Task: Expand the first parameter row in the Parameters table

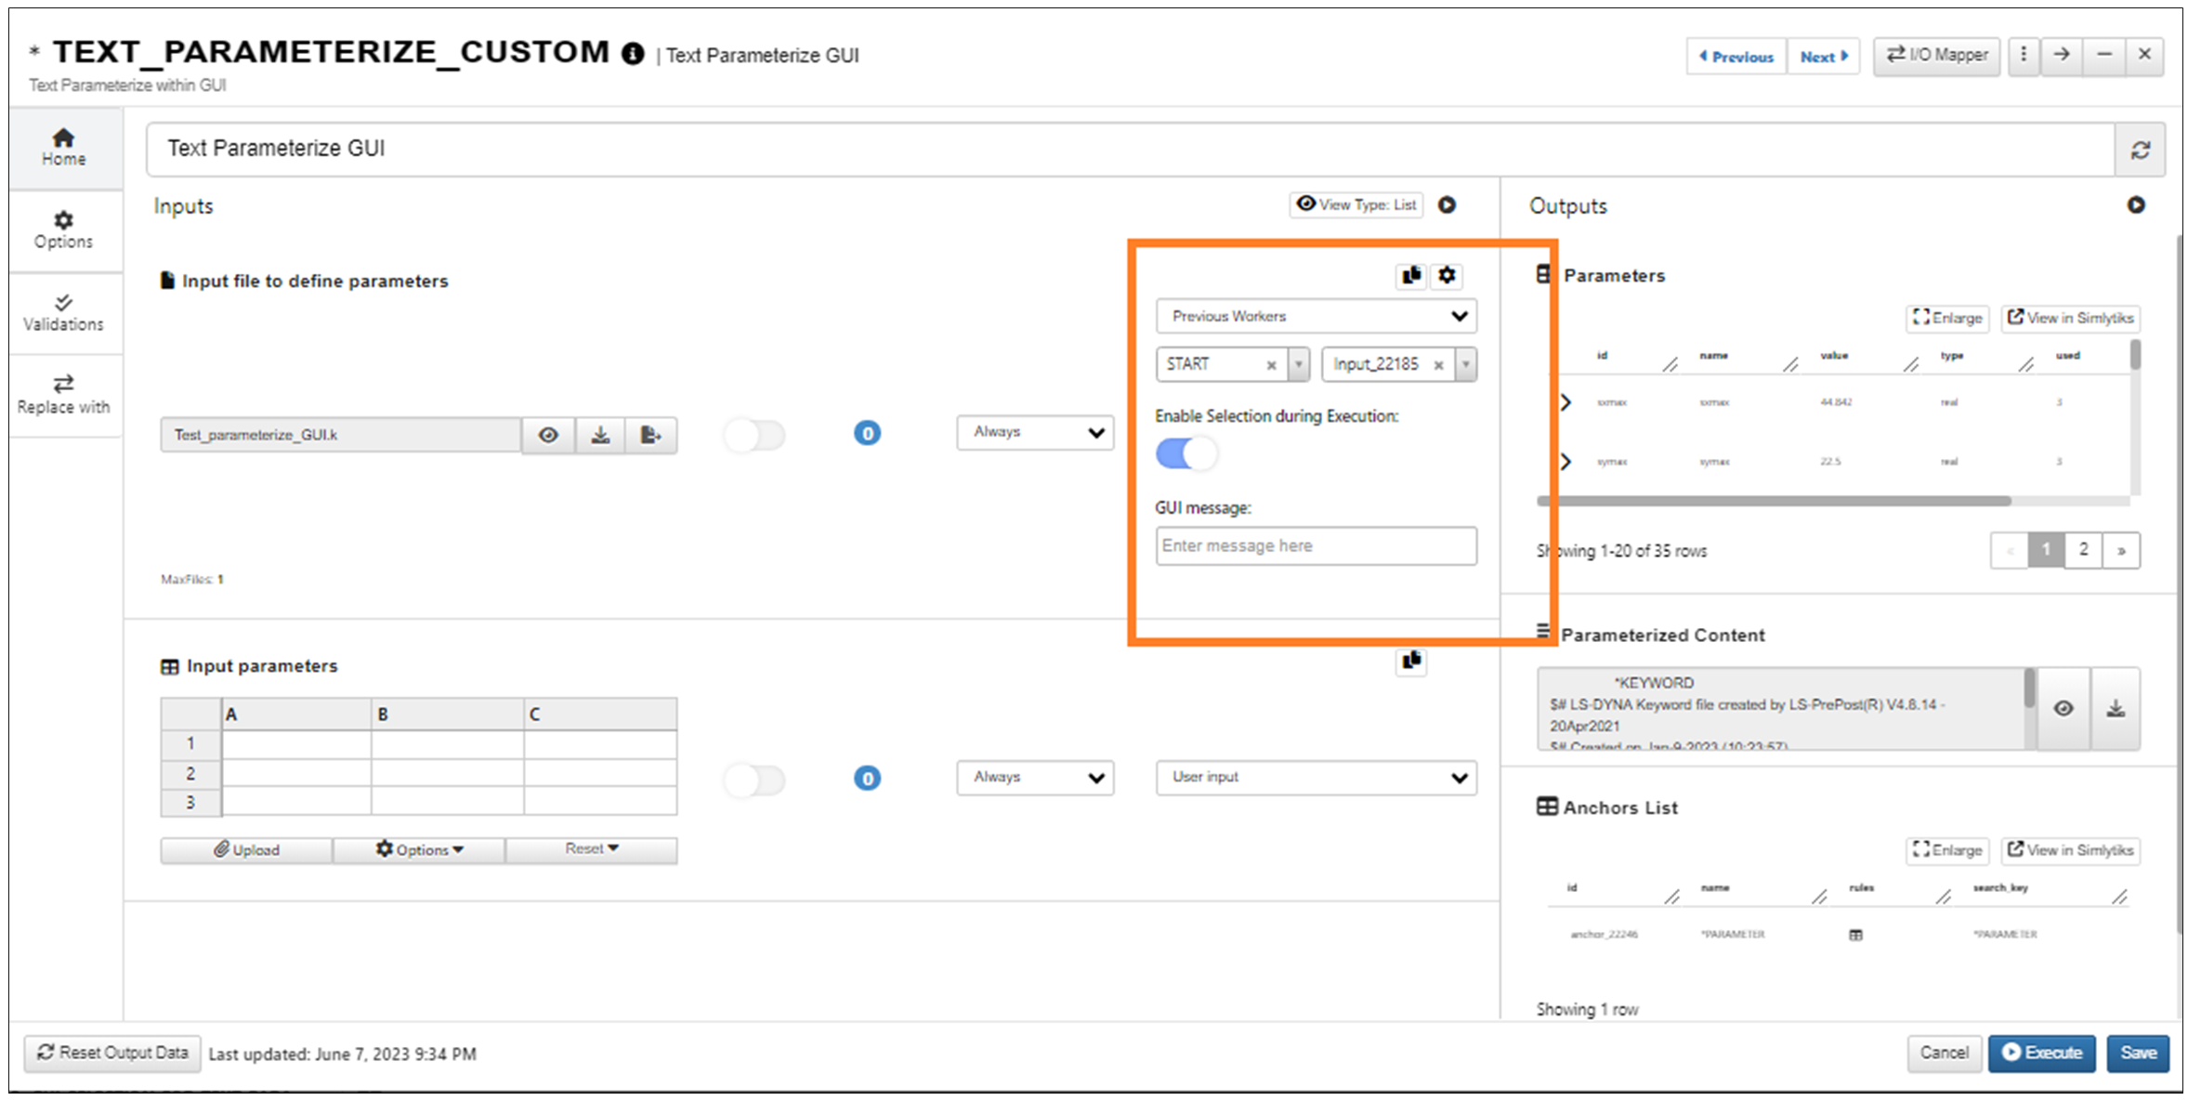Action: (1566, 402)
